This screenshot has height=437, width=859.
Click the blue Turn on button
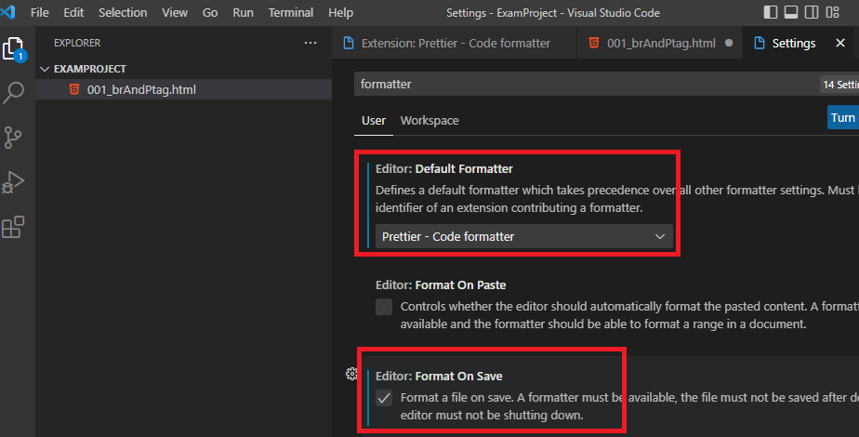(842, 118)
